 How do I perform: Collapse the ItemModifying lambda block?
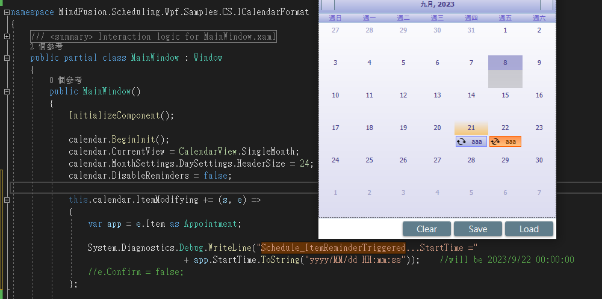pos(7,200)
